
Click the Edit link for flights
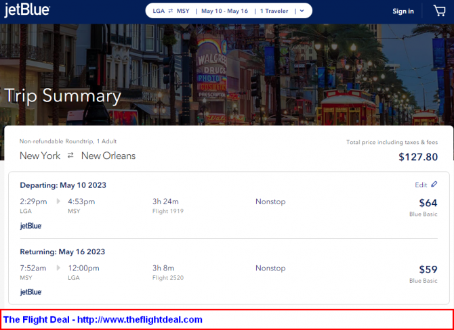[421, 185]
